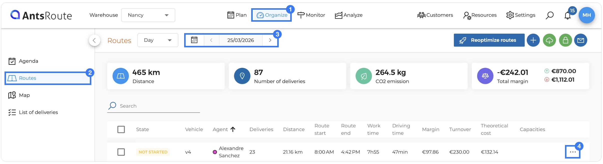This screenshot has width=603, height=164.
Task: Open the Day view dropdown
Action: pos(158,40)
